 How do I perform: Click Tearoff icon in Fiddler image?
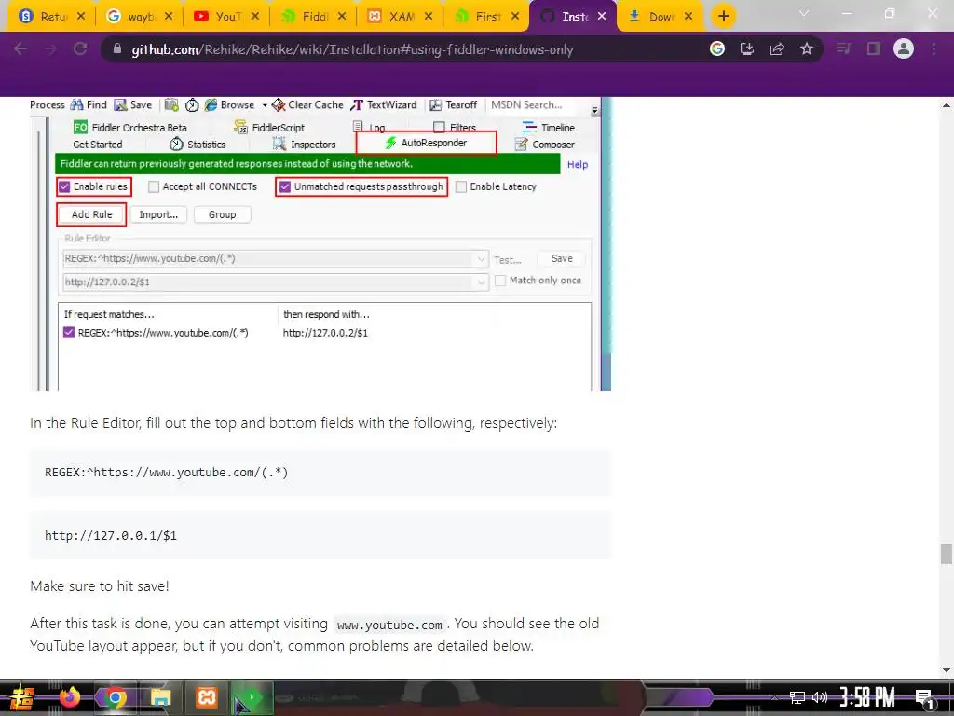click(x=436, y=105)
